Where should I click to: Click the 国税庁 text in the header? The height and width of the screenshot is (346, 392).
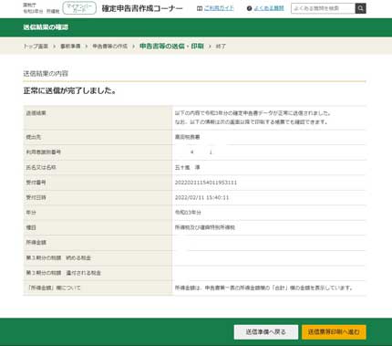(29, 5)
